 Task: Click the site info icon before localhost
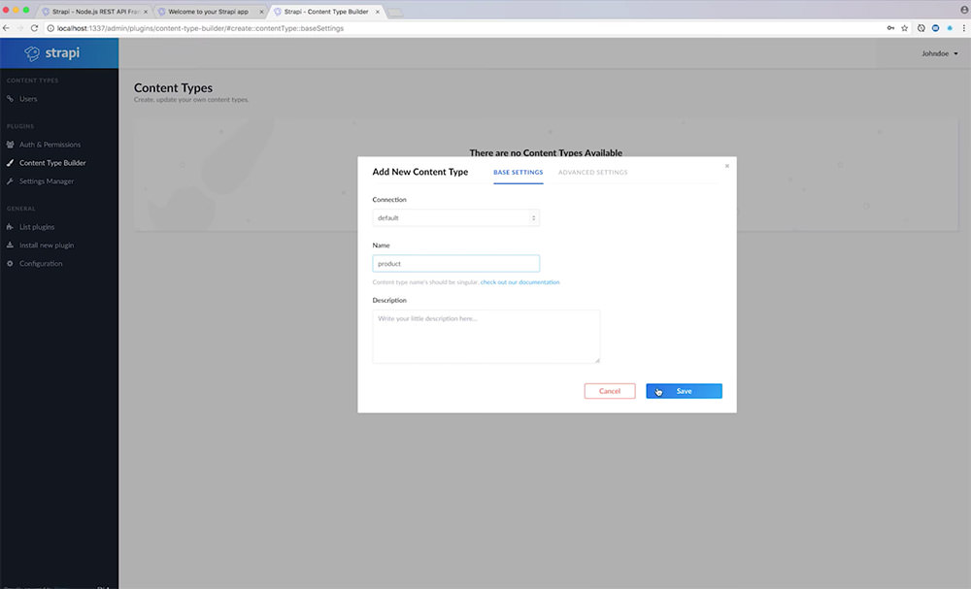[x=50, y=28]
